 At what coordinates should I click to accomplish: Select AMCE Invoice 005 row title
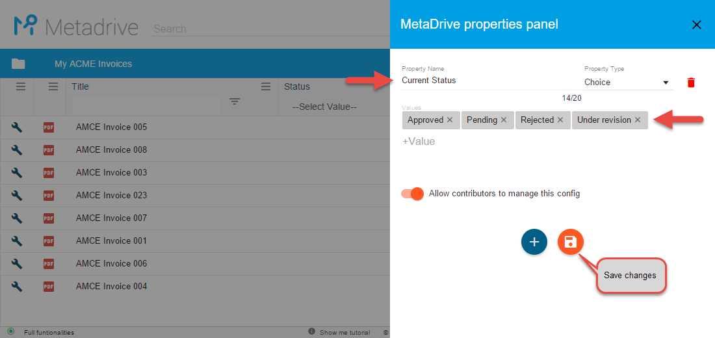point(111,127)
